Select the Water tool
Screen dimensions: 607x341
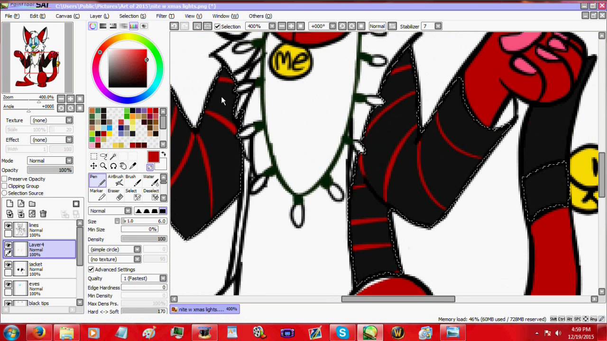pyautogui.click(x=151, y=180)
